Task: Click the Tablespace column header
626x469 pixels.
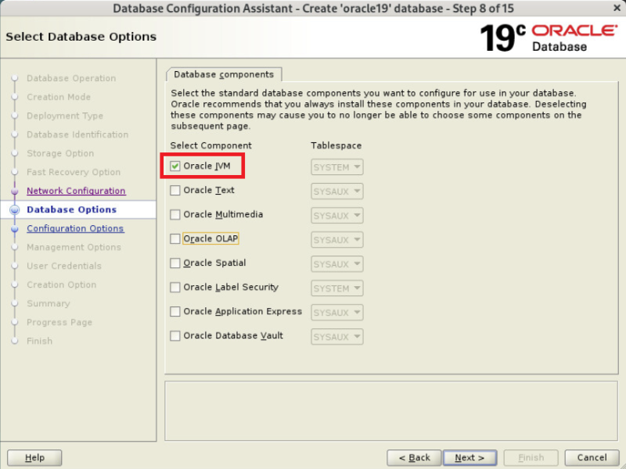Action: tap(336, 145)
